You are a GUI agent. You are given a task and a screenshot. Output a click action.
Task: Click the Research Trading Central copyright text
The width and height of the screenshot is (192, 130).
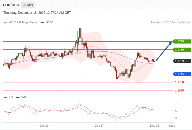pos(170,23)
